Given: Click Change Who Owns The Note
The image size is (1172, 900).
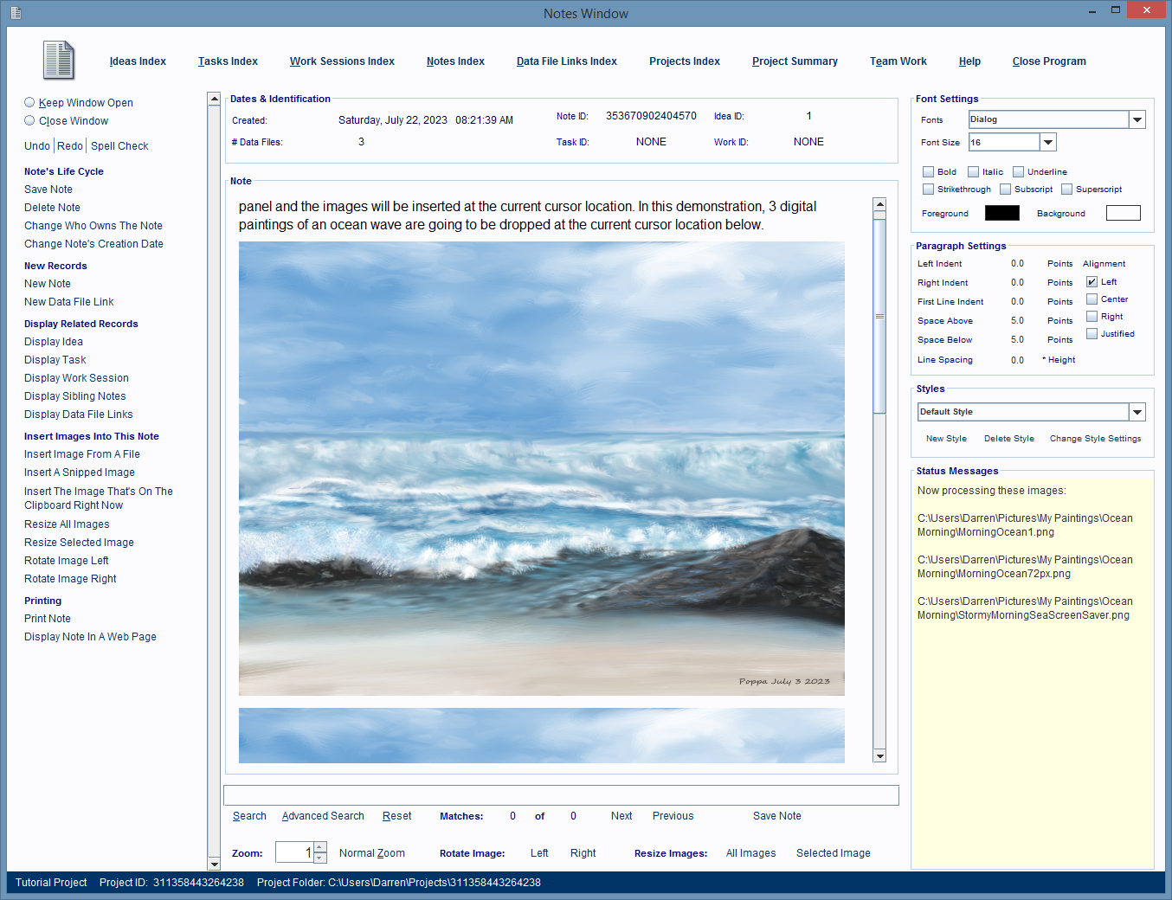Looking at the screenshot, I should point(93,226).
